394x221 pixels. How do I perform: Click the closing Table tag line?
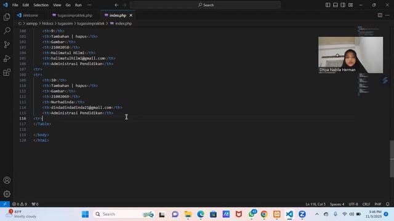[x=42, y=124]
